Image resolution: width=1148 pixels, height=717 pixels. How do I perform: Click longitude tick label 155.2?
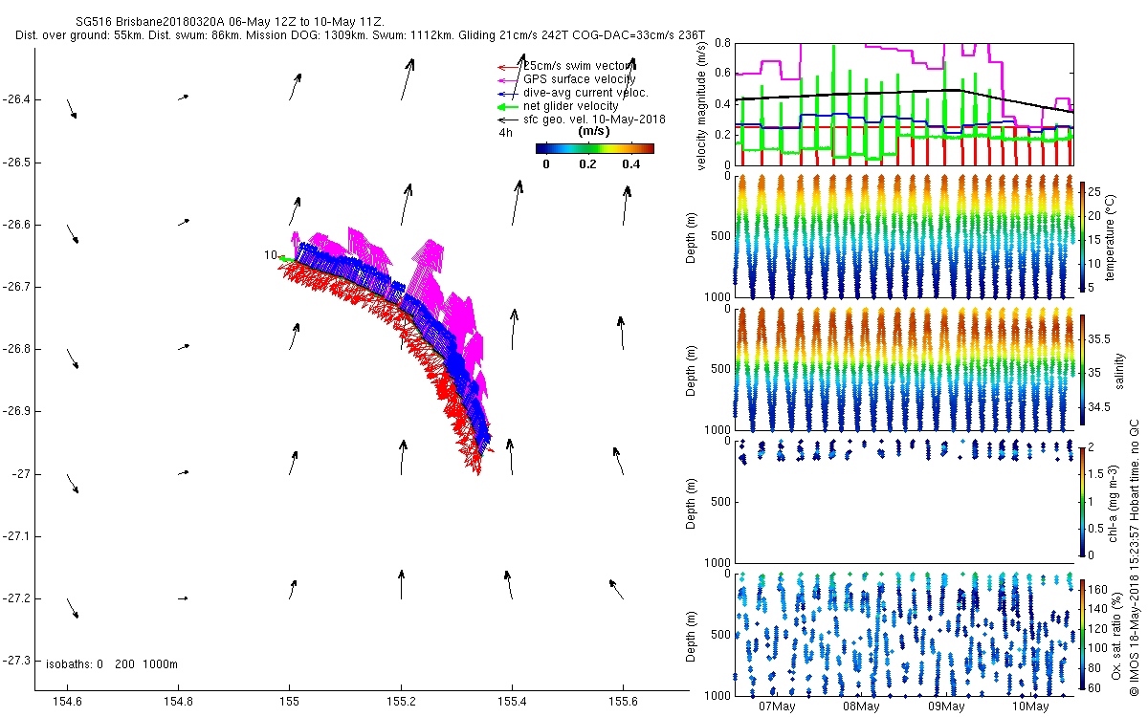(x=401, y=702)
